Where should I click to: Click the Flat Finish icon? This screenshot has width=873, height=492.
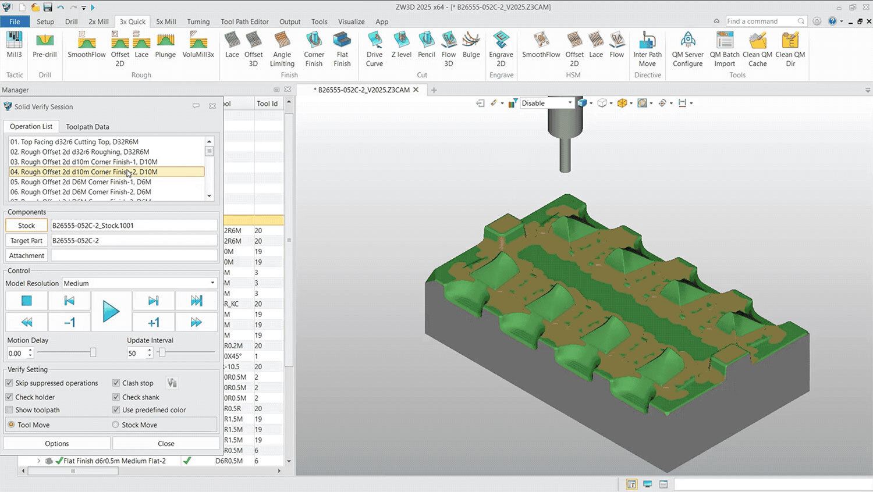[342, 49]
